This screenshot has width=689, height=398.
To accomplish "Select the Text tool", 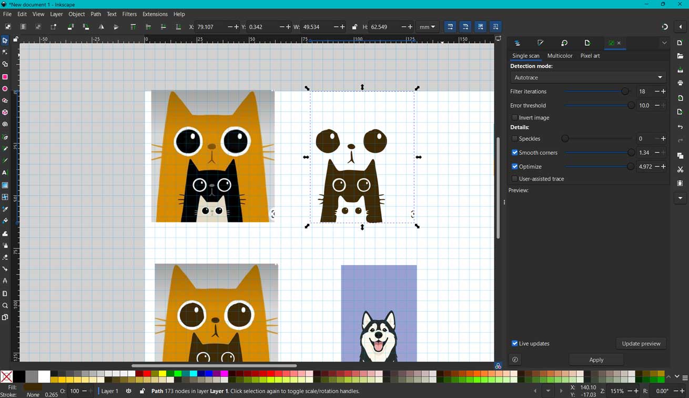I will [x=5, y=172].
